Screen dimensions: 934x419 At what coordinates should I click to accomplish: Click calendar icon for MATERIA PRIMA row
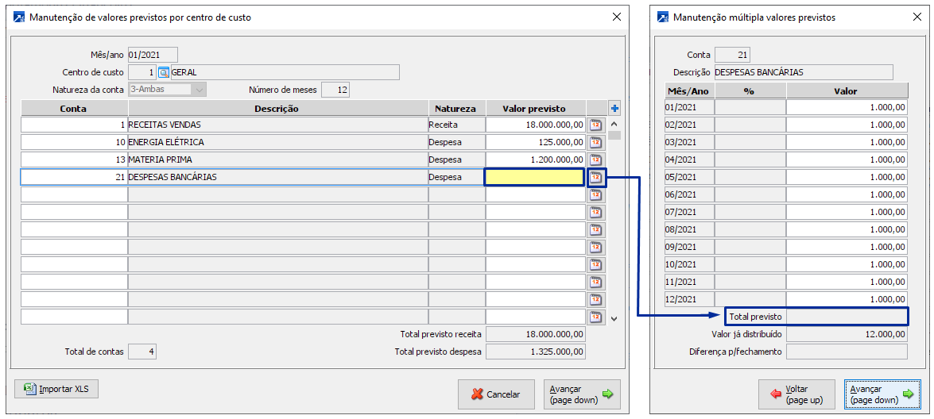[595, 160]
